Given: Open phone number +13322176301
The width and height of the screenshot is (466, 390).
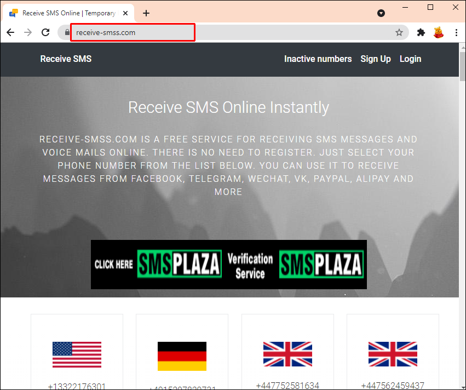Looking at the screenshot, I should tap(77, 386).
